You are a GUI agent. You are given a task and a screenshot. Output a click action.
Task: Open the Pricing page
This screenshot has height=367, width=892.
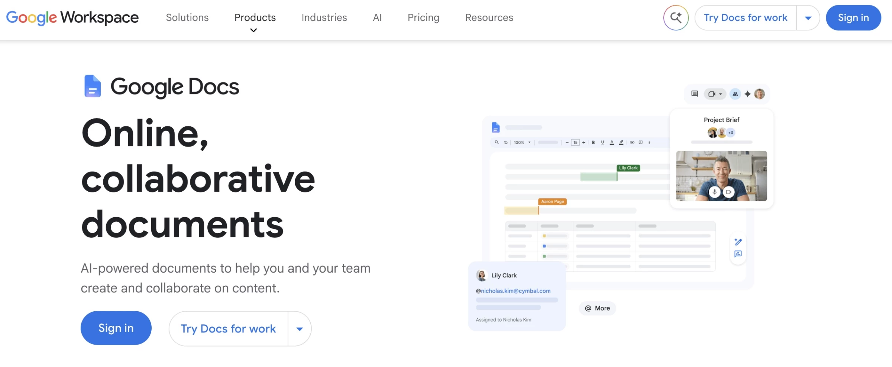tap(423, 17)
